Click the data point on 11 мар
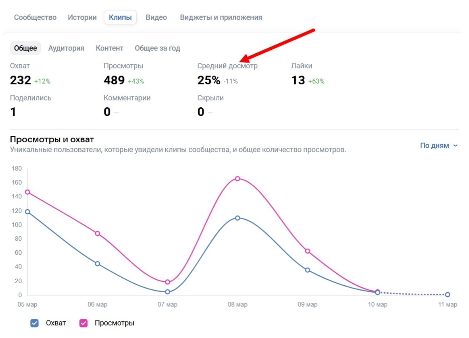Image resolution: width=469 pixels, height=338 pixels. coord(448,295)
